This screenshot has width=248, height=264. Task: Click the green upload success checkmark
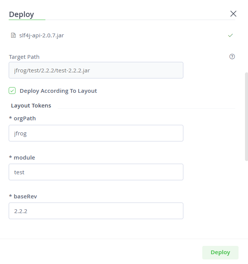point(231,35)
